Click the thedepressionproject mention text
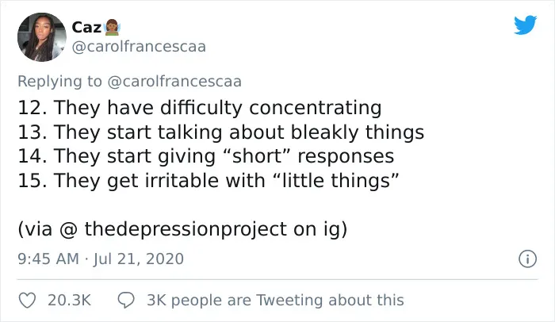The width and height of the screenshot is (555, 322). pos(186,229)
